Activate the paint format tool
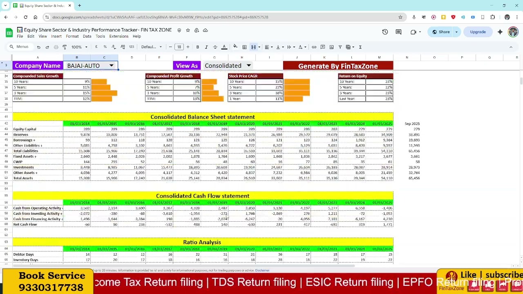Screen dimensions: 523x294 64,47
